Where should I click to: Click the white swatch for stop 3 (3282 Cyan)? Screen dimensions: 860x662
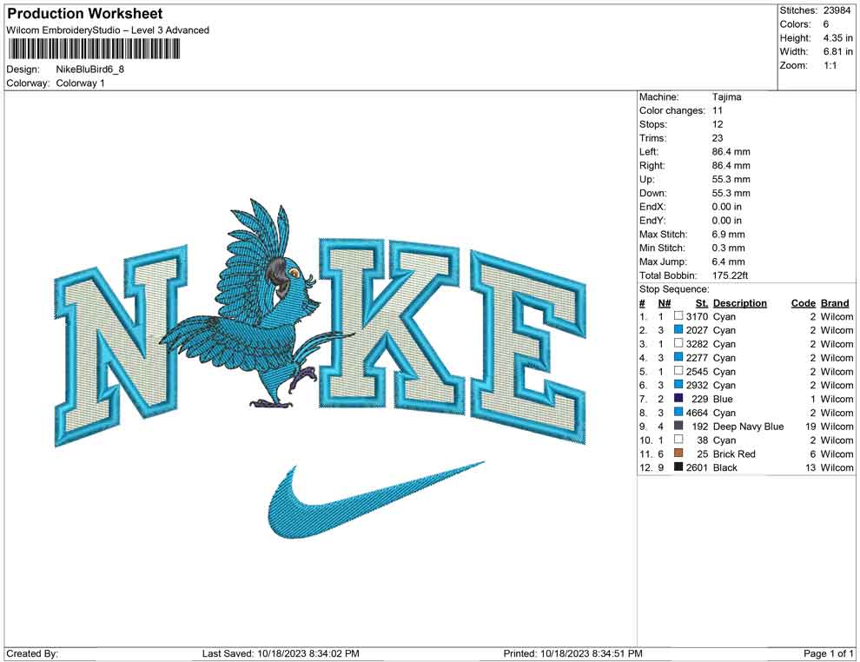678,343
